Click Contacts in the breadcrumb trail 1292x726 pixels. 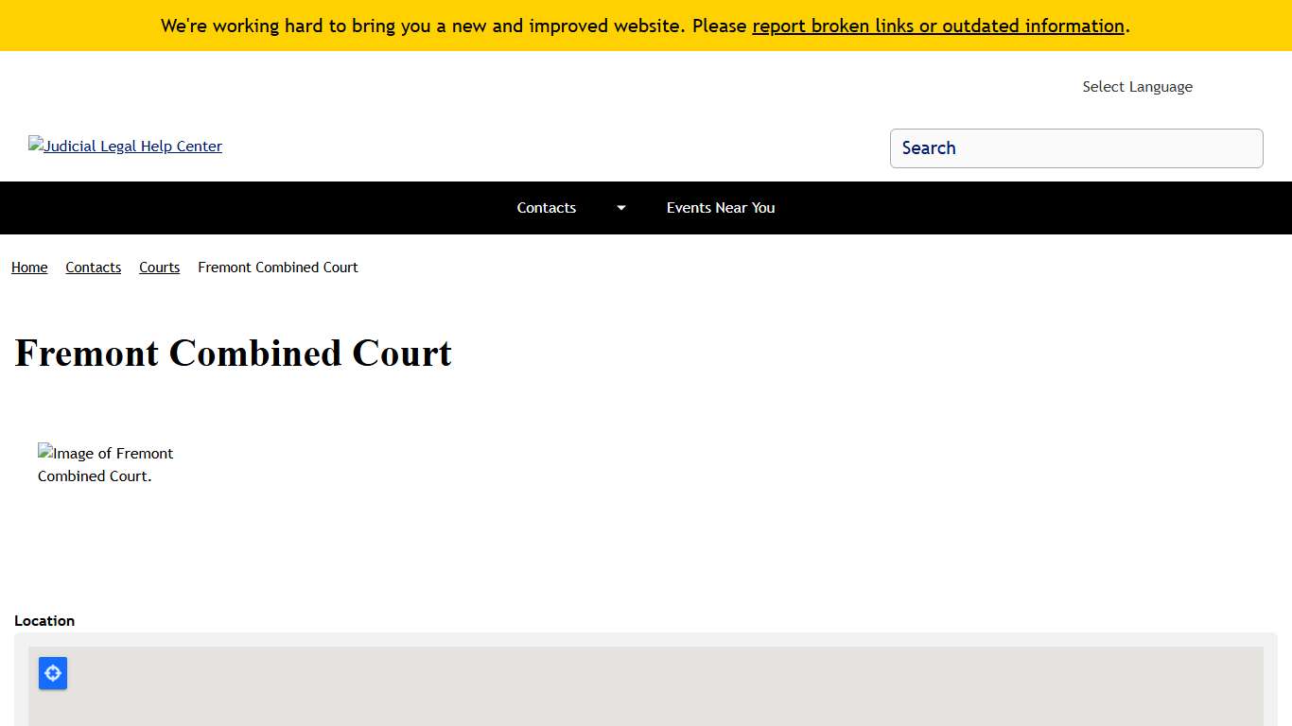(x=93, y=268)
